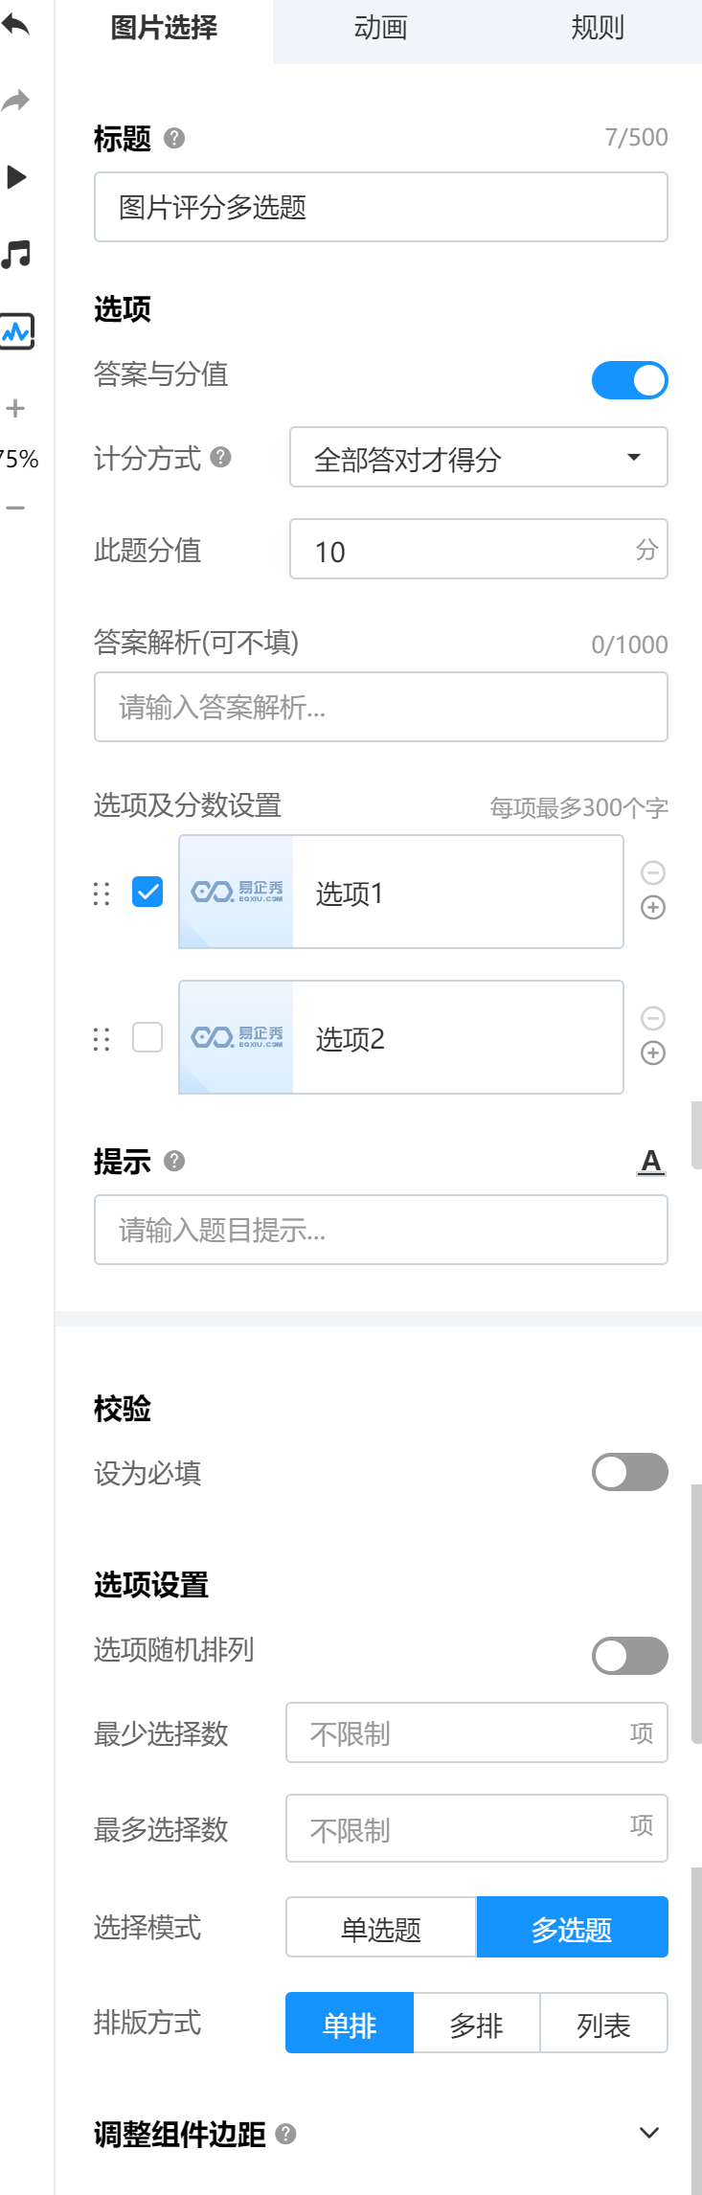Open the 计分方式 dropdown
This screenshot has width=702, height=2195.
click(x=479, y=458)
